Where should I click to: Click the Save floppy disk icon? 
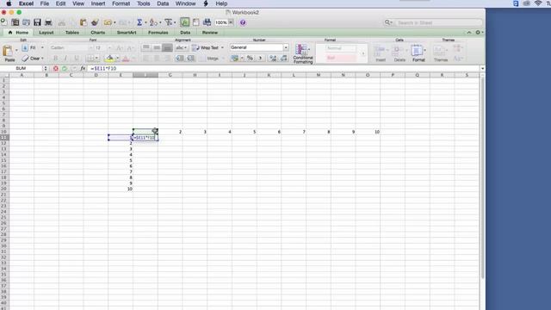tap(37, 22)
